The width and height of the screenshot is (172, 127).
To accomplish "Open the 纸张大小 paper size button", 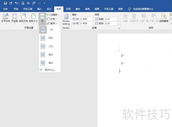I will pyautogui.click(x=33, y=19).
